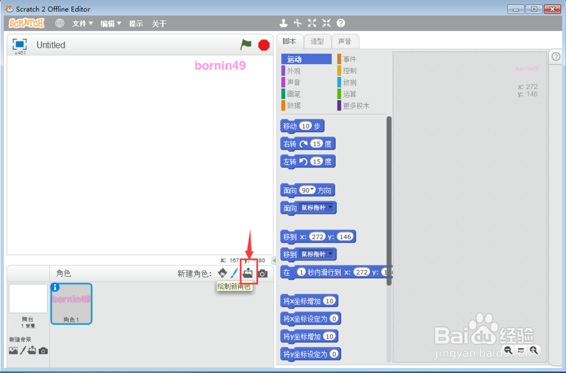Select the 声音 block category

306,82
